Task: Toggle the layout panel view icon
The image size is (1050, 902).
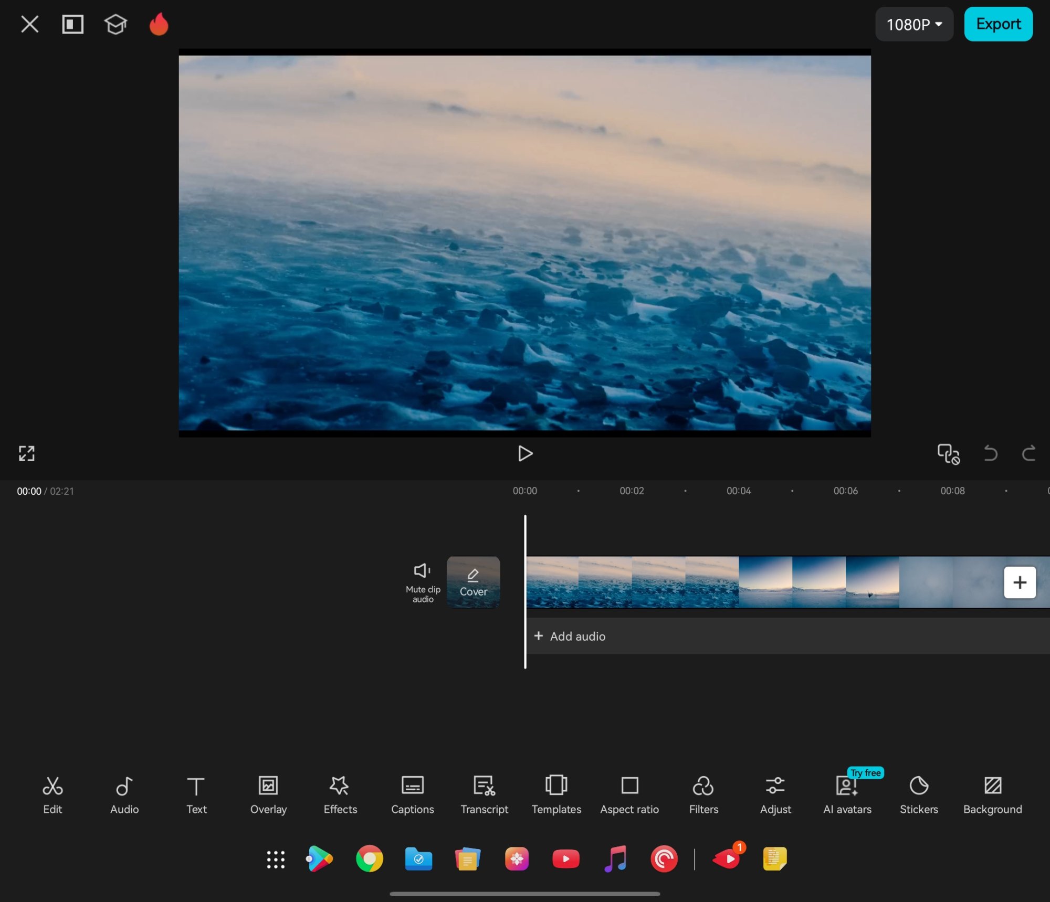Action: [x=72, y=24]
